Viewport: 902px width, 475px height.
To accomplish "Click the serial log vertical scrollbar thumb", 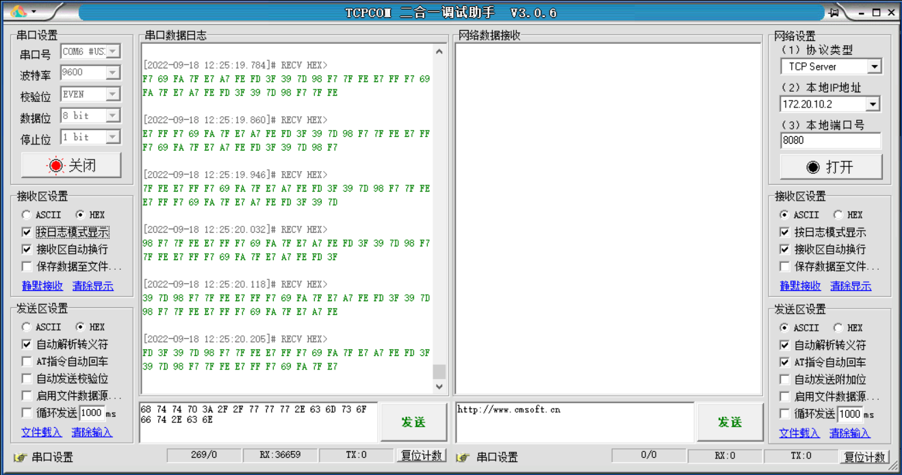I will pos(439,372).
